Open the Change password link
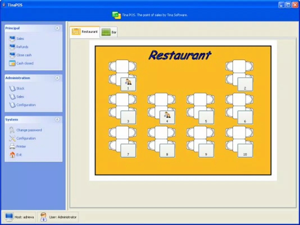 point(29,130)
